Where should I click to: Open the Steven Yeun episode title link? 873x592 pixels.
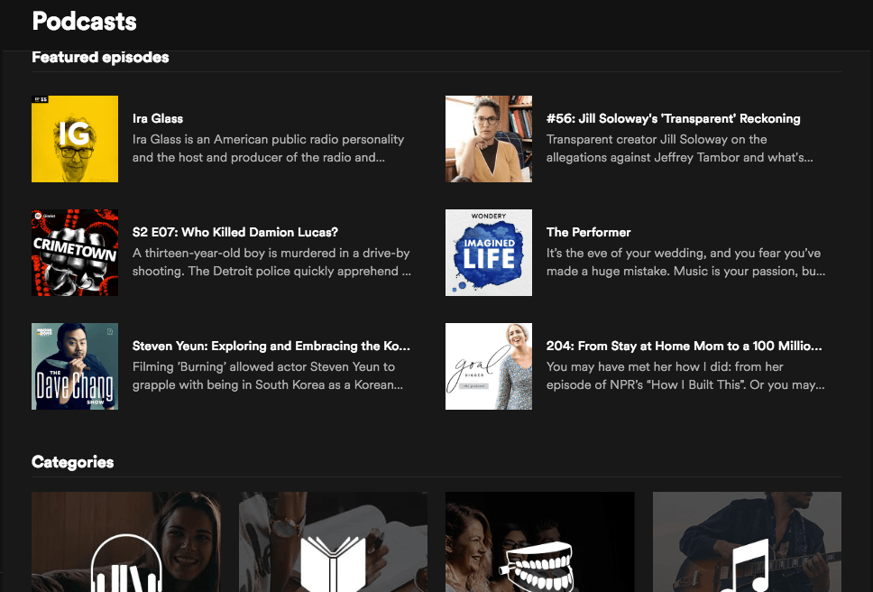(x=271, y=346)
